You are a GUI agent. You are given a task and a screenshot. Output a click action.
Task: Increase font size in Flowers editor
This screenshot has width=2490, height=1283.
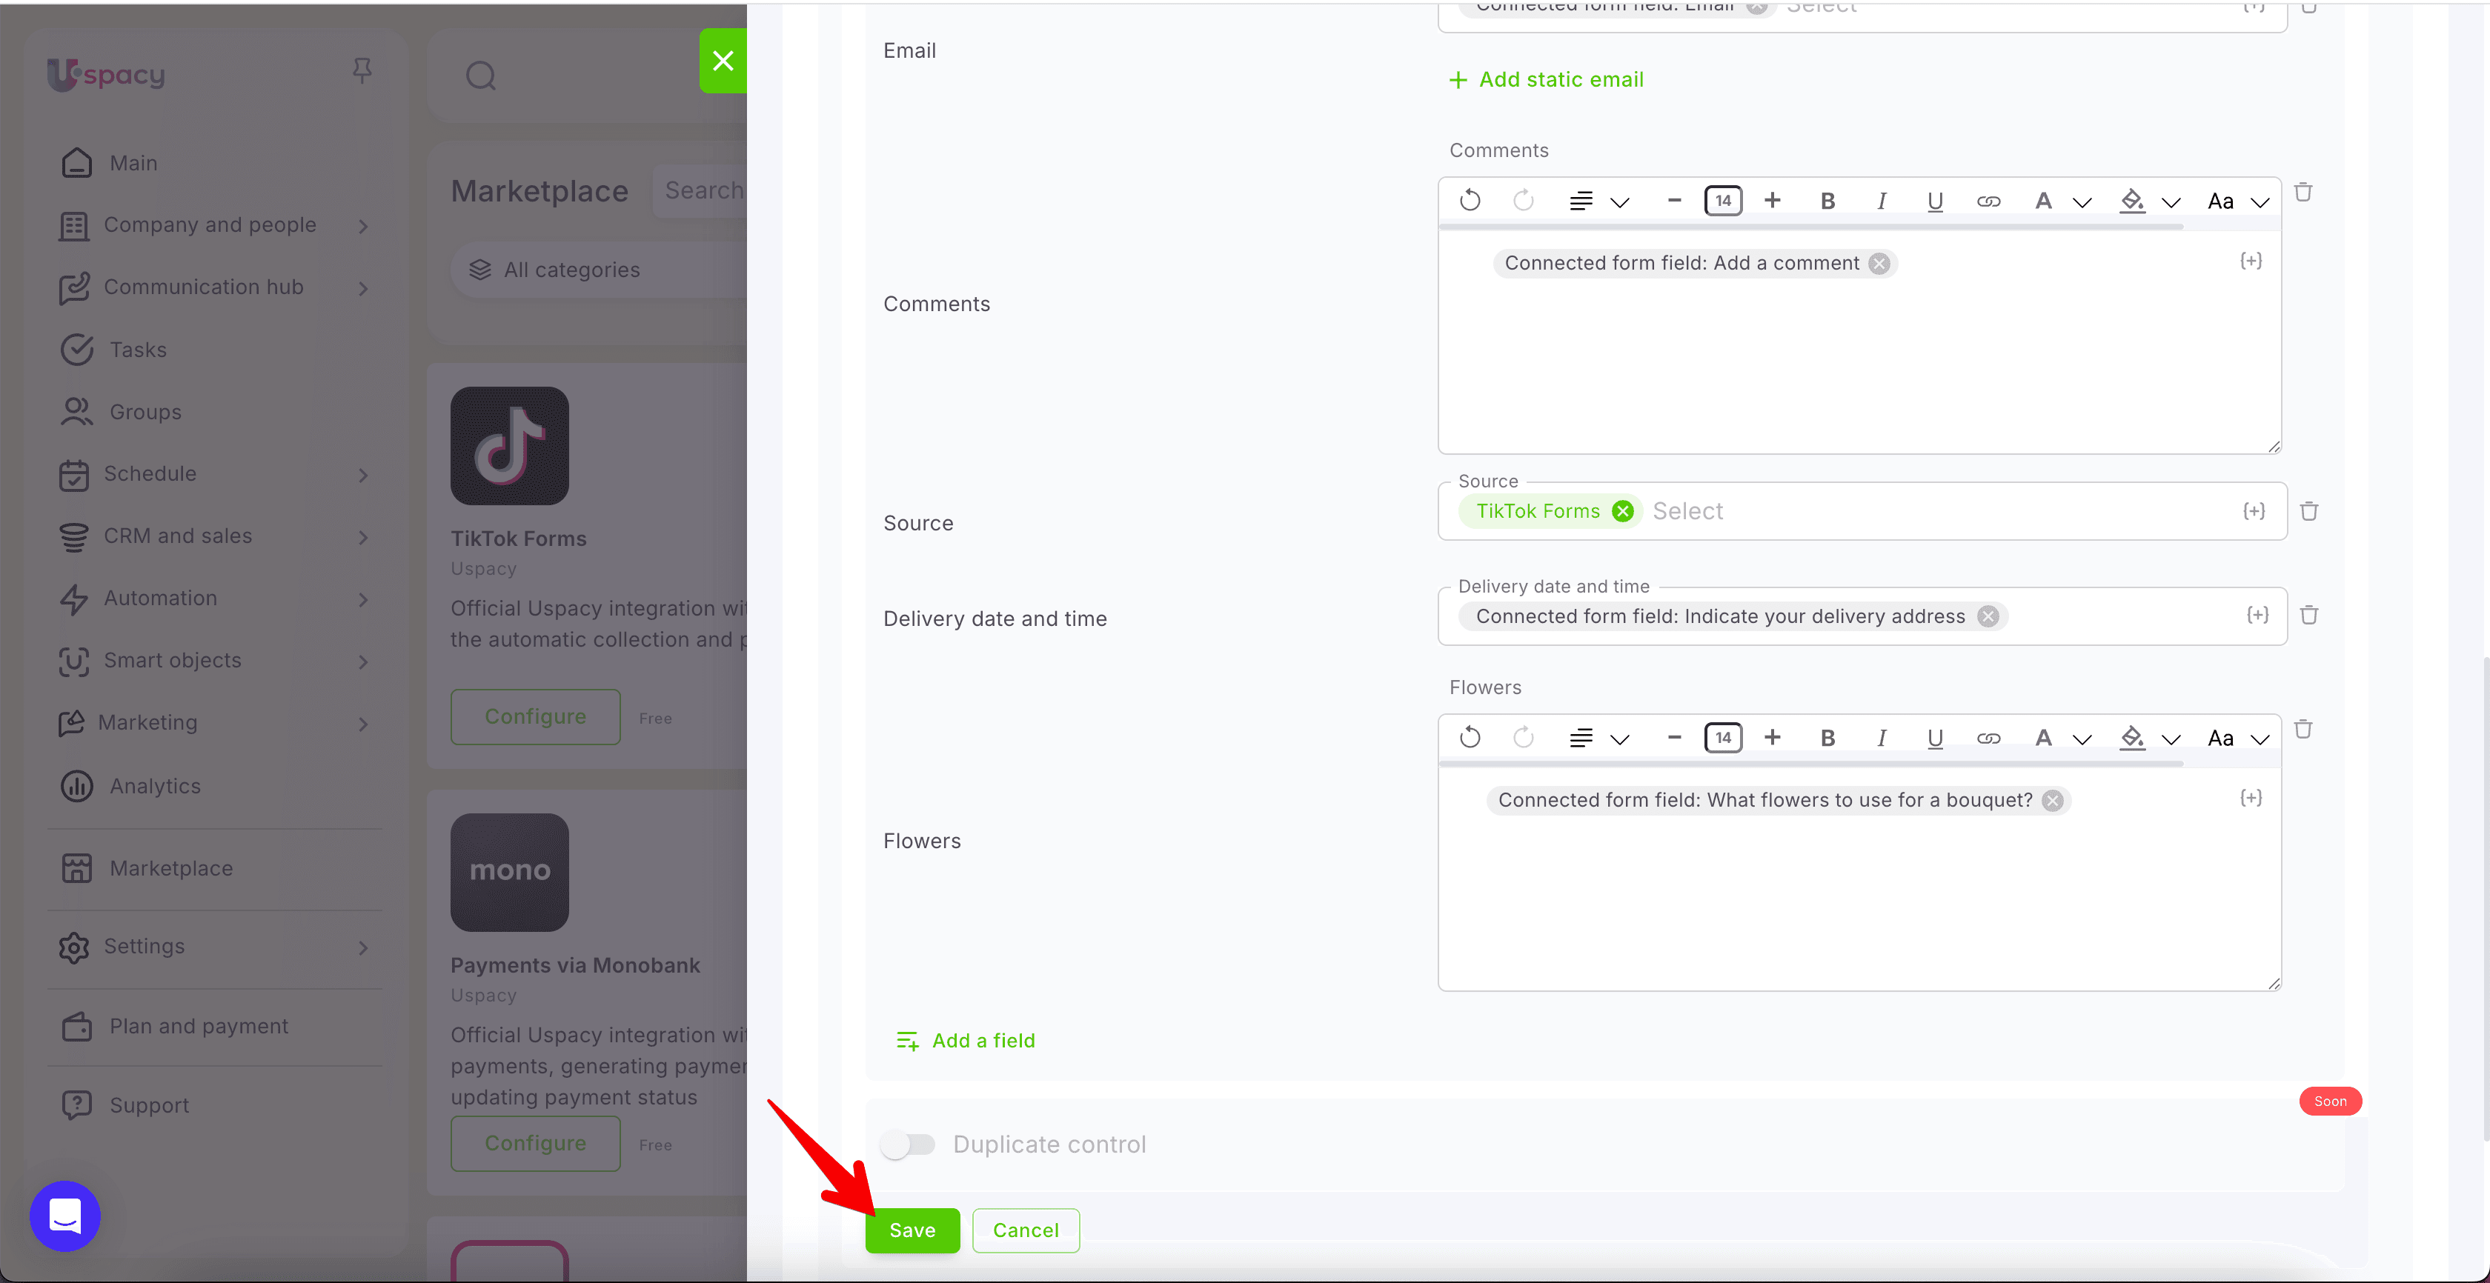[x=1772, y=737]
